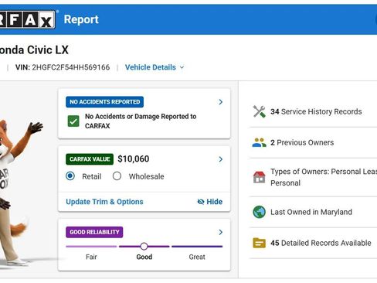377x283 pixels.
Task: Click 34 Service History Records text
Action: [x=316, y=111]
